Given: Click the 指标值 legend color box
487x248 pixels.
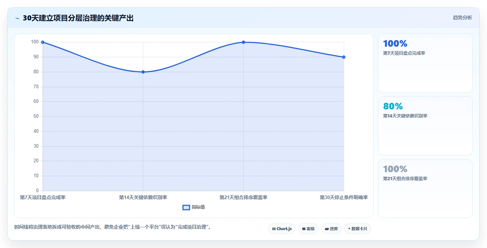Looking at the screenshot, I should [x=186, y=207].
